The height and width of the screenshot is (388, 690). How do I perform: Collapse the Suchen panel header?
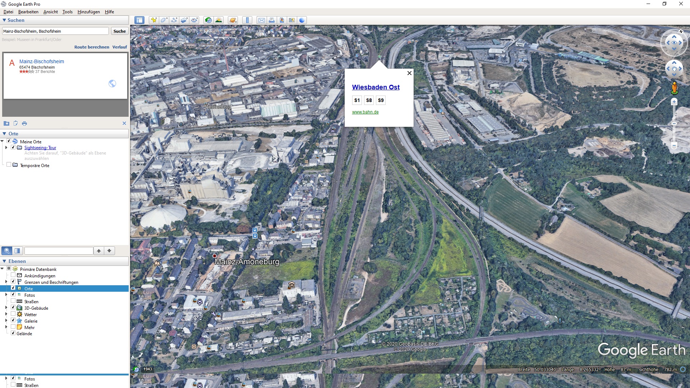(4, 20)
